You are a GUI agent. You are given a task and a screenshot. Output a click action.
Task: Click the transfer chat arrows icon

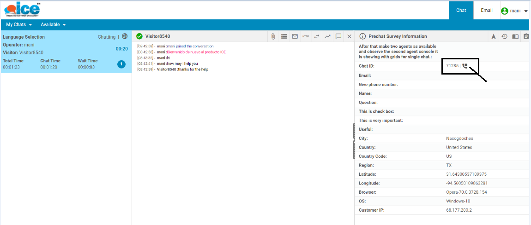tap(317, 36)
